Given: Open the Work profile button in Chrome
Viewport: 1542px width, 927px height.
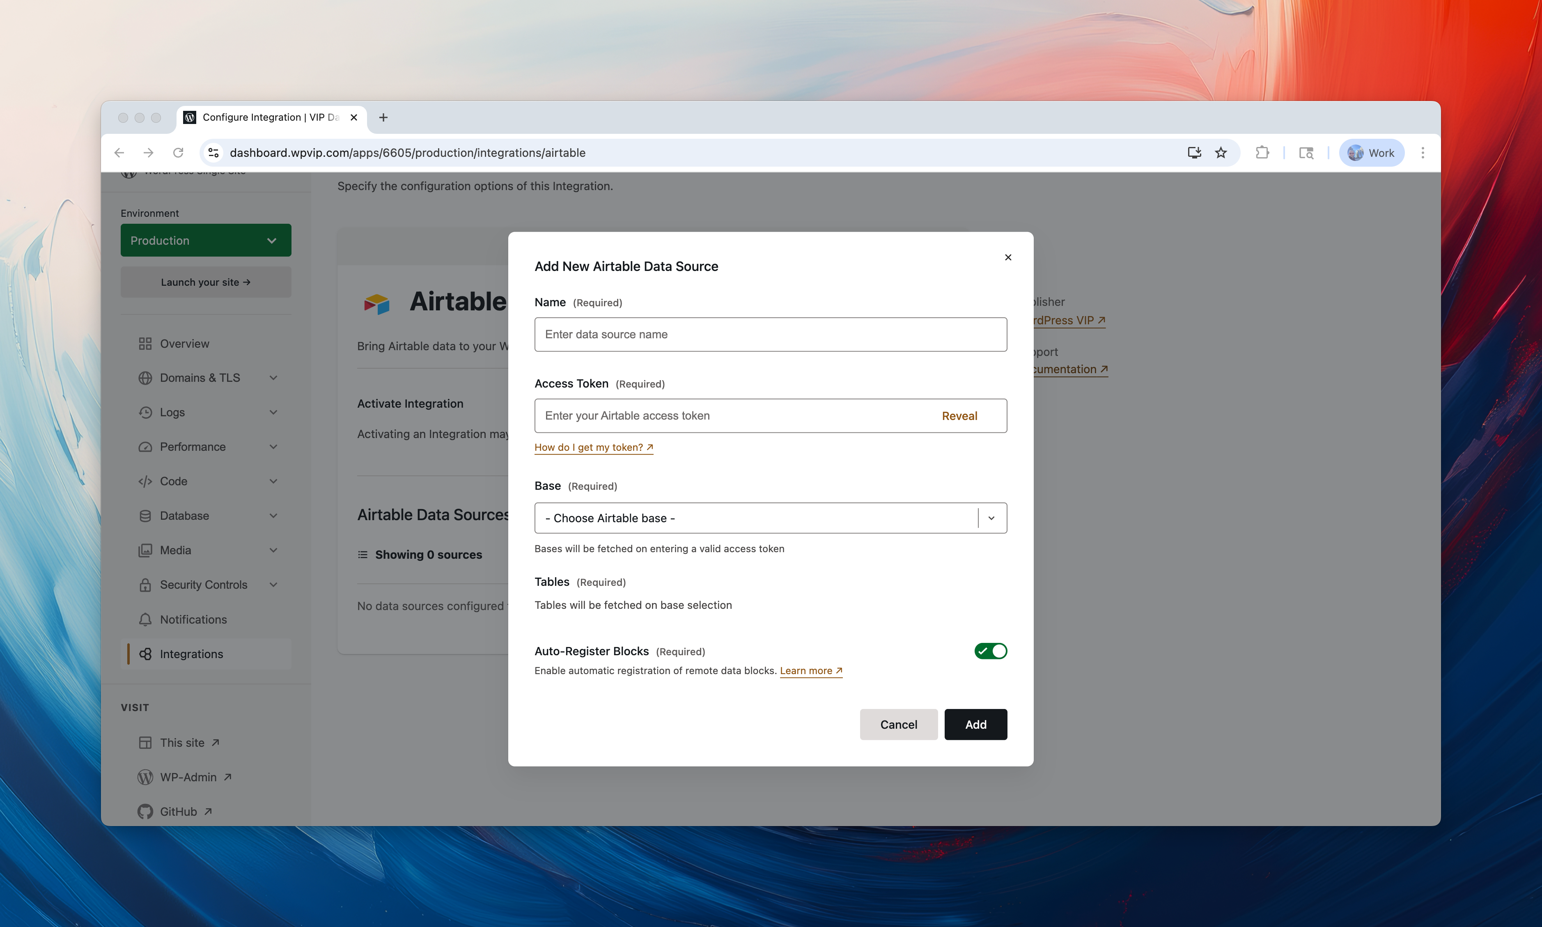Looking at the screenshot, I should click(x=1371, y=152).
